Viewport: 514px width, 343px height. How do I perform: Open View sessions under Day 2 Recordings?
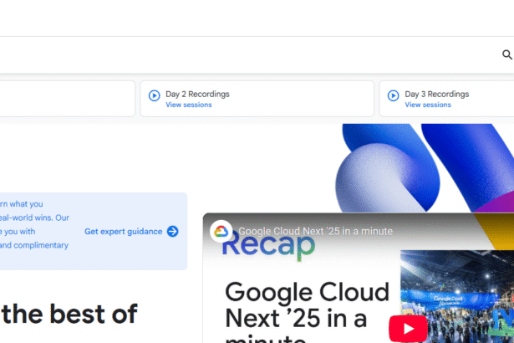pos(189,105)
